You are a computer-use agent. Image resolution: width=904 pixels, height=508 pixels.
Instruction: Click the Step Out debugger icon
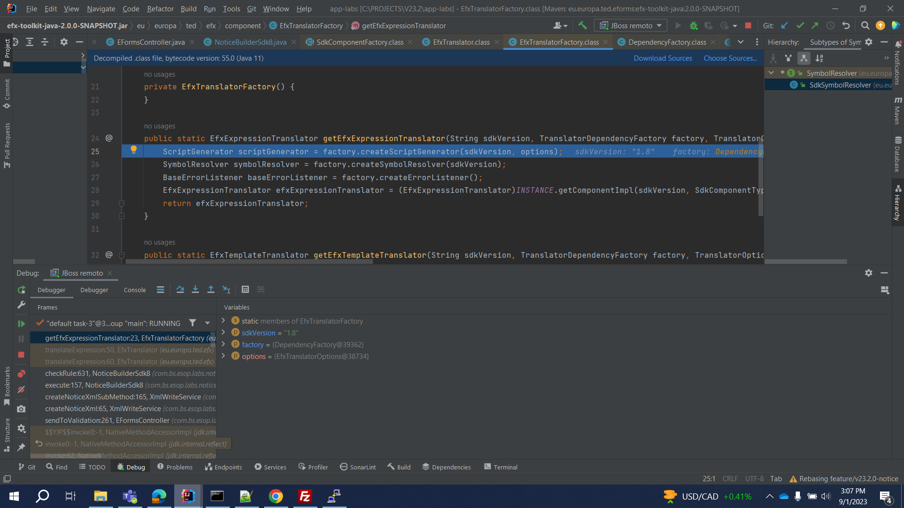211,289
